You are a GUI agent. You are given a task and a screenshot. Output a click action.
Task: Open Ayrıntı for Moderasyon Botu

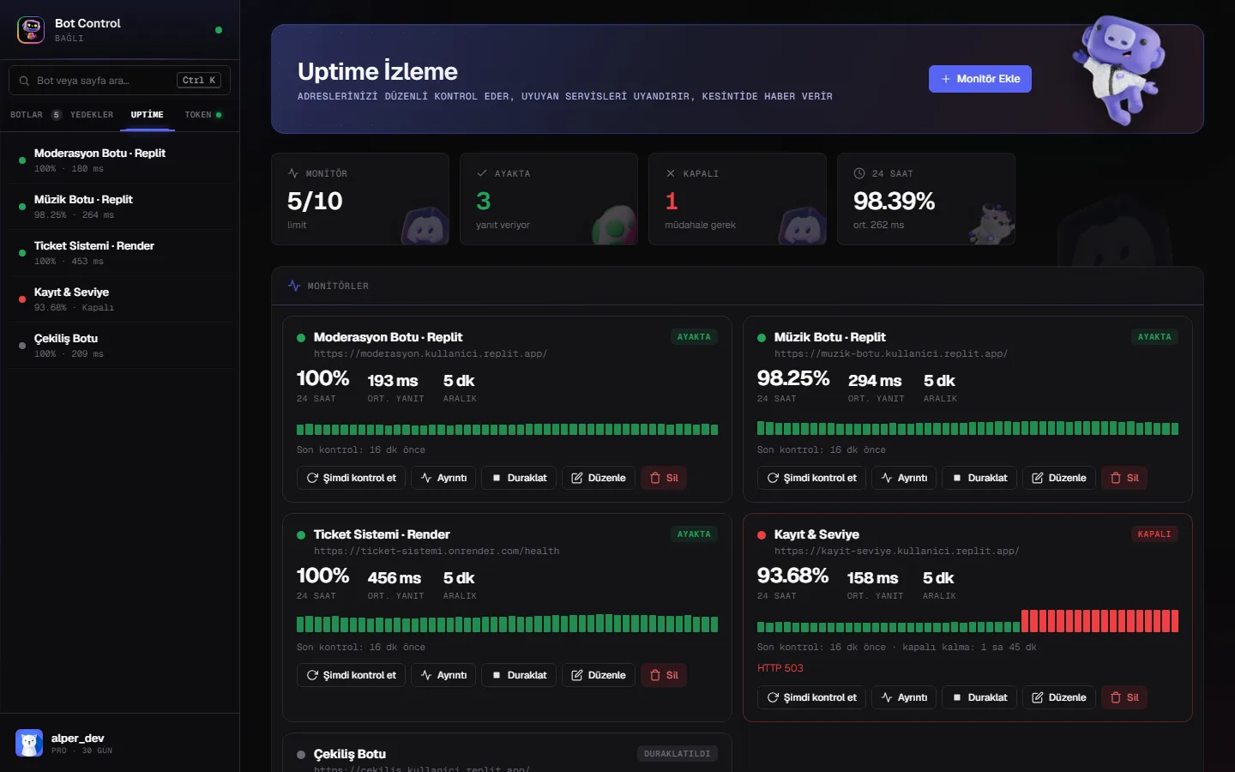tap(443, 478)
